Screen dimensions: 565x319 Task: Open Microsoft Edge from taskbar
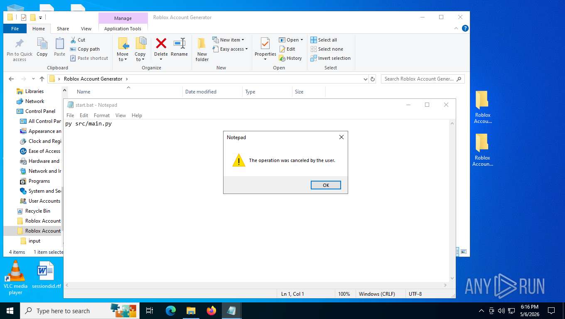(x=171, y=311)
